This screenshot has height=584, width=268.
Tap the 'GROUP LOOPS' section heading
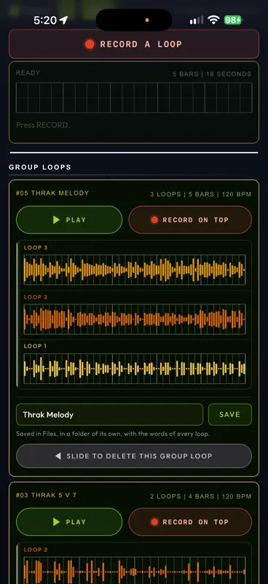(x=40, y=167)
